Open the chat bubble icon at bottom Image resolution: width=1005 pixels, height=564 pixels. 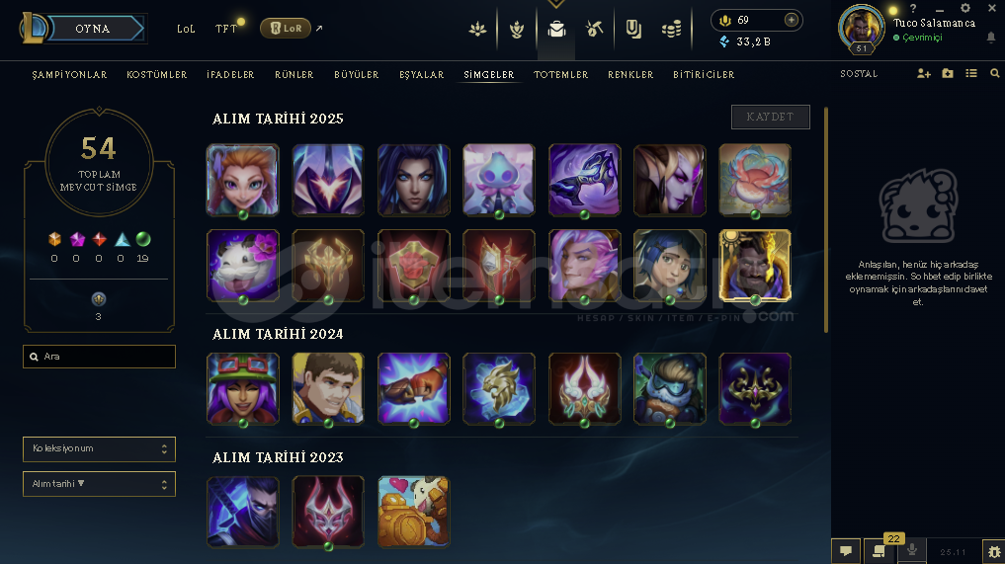click(846, 551)
